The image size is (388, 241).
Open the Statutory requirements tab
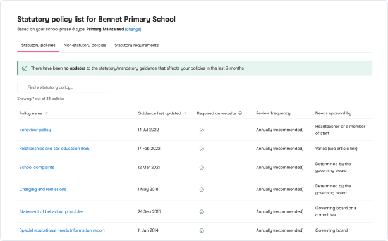coord(136,46)
